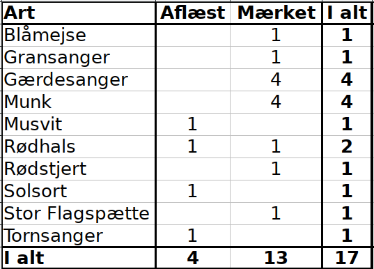Select Rødhals total value 2

tap(347, 146)
